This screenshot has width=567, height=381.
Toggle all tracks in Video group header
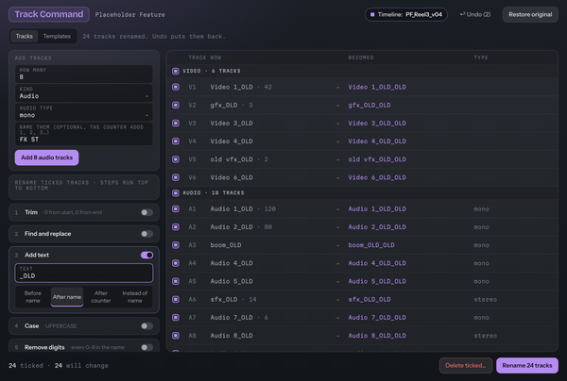click(x=176, y=71)
